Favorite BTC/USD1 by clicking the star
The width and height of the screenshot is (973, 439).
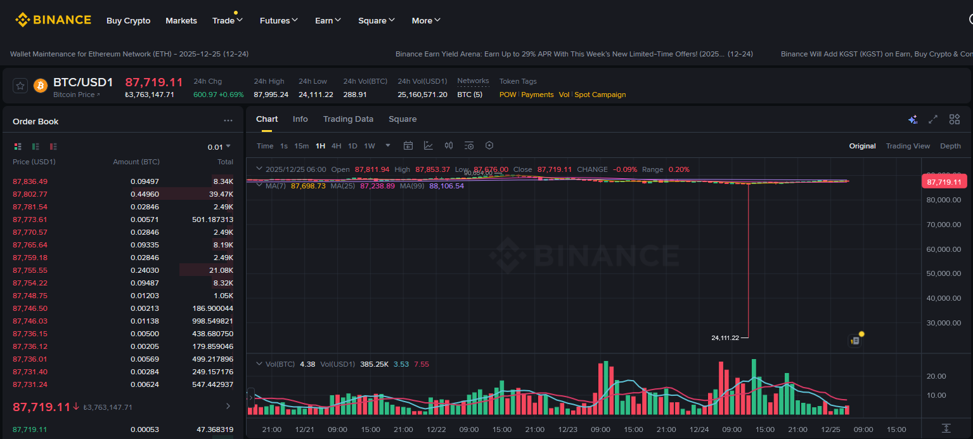pos(20,85)
